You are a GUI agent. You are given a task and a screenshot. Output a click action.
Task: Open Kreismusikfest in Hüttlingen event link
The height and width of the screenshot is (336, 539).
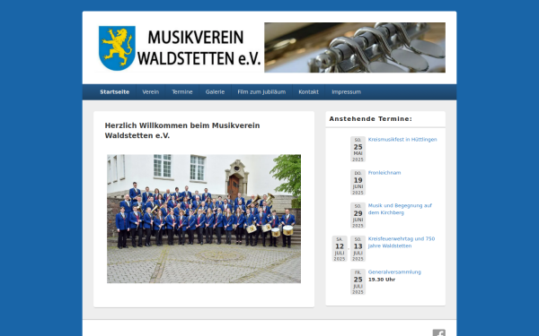402,140
